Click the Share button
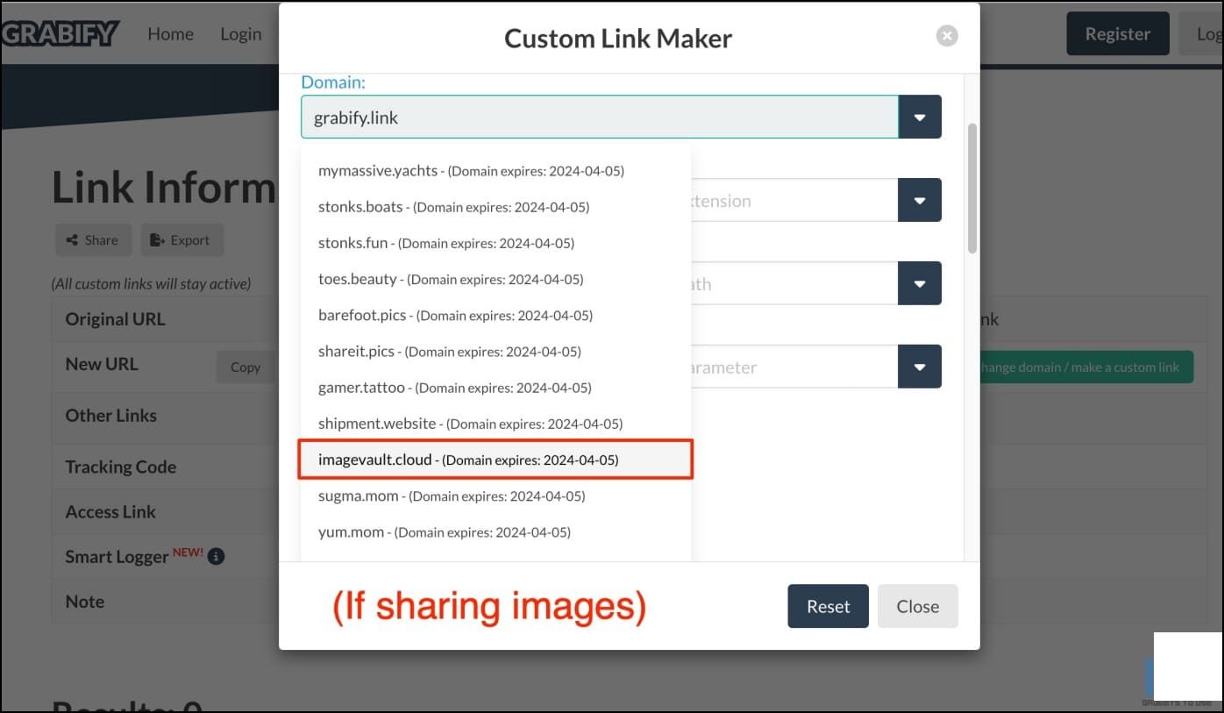1224x713 pixels. [93, 239]
